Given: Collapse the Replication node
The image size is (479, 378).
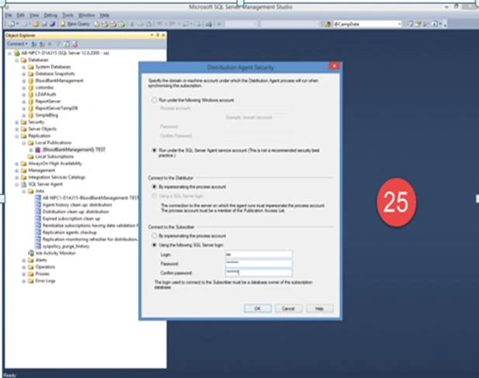Looking at the screenshot, I should coord(17,136).
